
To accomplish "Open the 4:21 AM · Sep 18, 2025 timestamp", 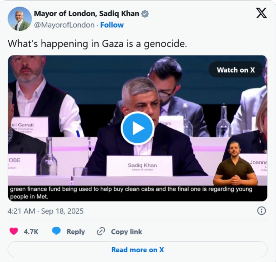I will pyautogui.click(x=46, y=211).
